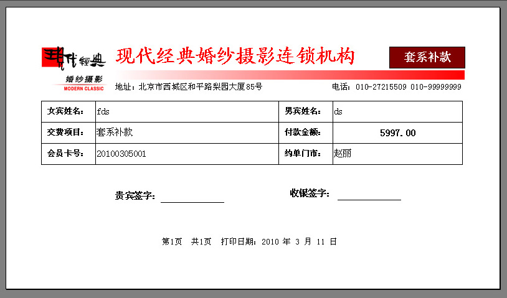The width and height of the screenshot is (507, 298).
Task: Click the 收银签字 label
Action: tap(310, 193)
